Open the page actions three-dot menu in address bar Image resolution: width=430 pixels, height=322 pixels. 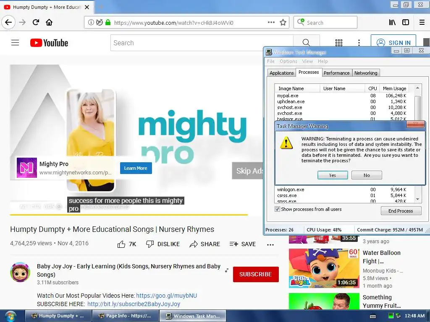tap(271, 23)
